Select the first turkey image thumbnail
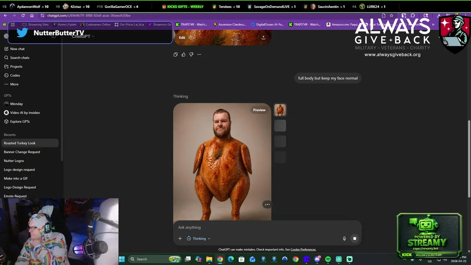The image size is (471, 265). [x=280, y=110]
